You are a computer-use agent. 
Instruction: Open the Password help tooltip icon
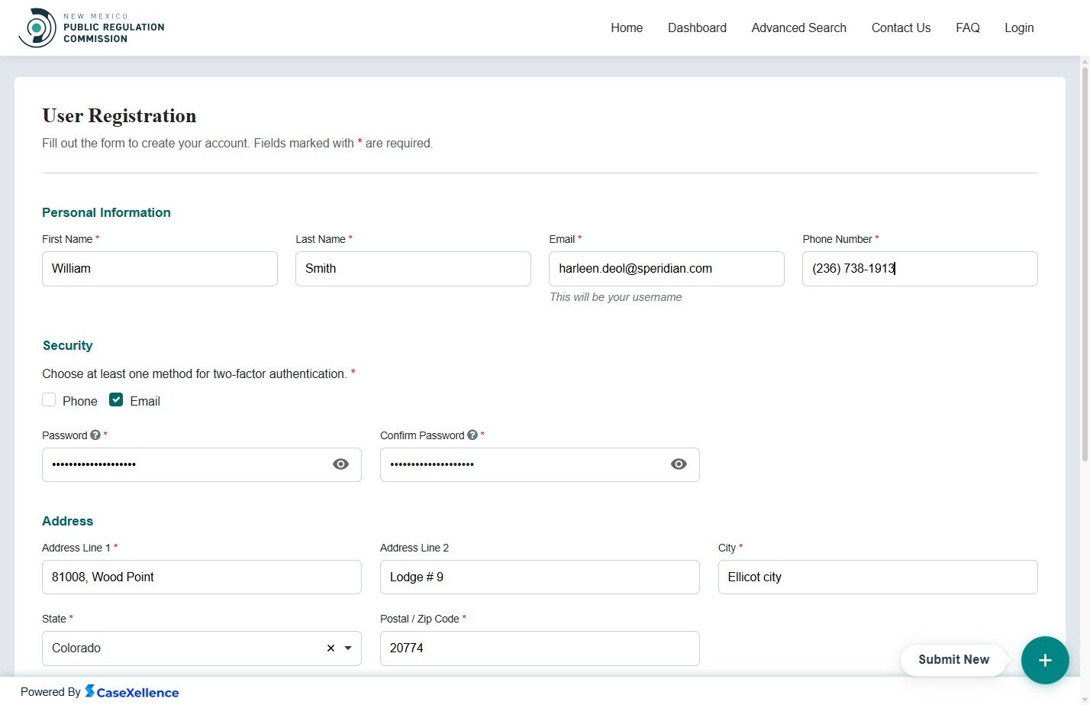[95, 435]
